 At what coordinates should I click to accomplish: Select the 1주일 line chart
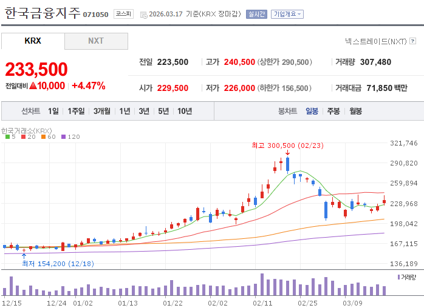76,111
